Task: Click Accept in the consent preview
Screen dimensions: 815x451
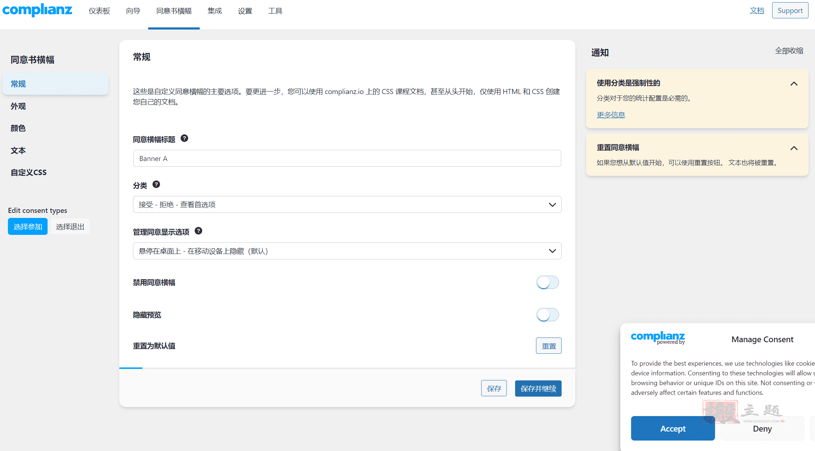Action: coord(673,428)
